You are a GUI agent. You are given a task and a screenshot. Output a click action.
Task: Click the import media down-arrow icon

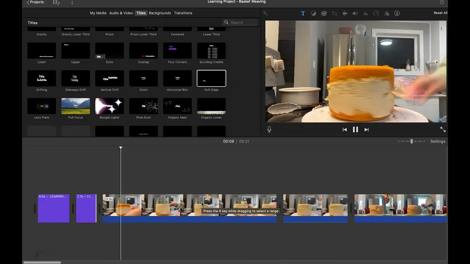[72, 2]
